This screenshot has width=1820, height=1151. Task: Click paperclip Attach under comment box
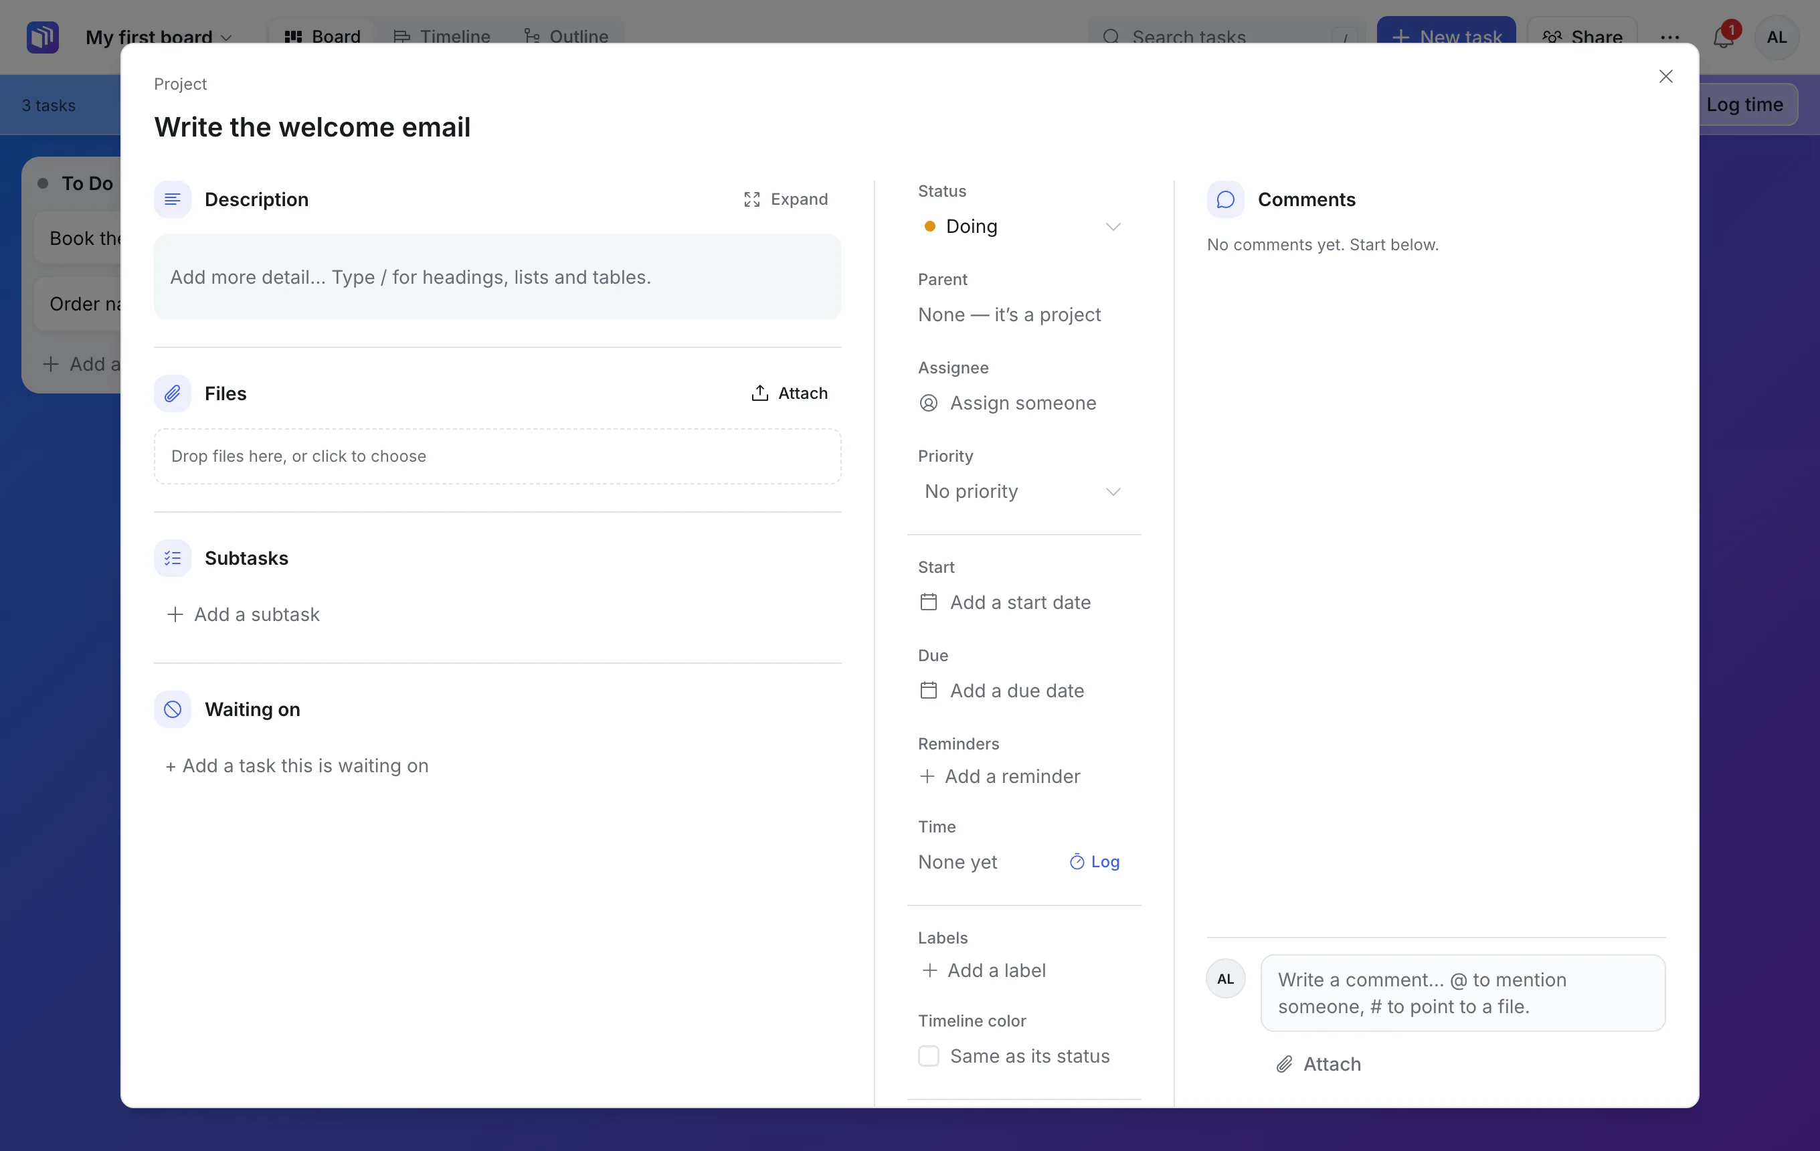tap(1318, 1064)
